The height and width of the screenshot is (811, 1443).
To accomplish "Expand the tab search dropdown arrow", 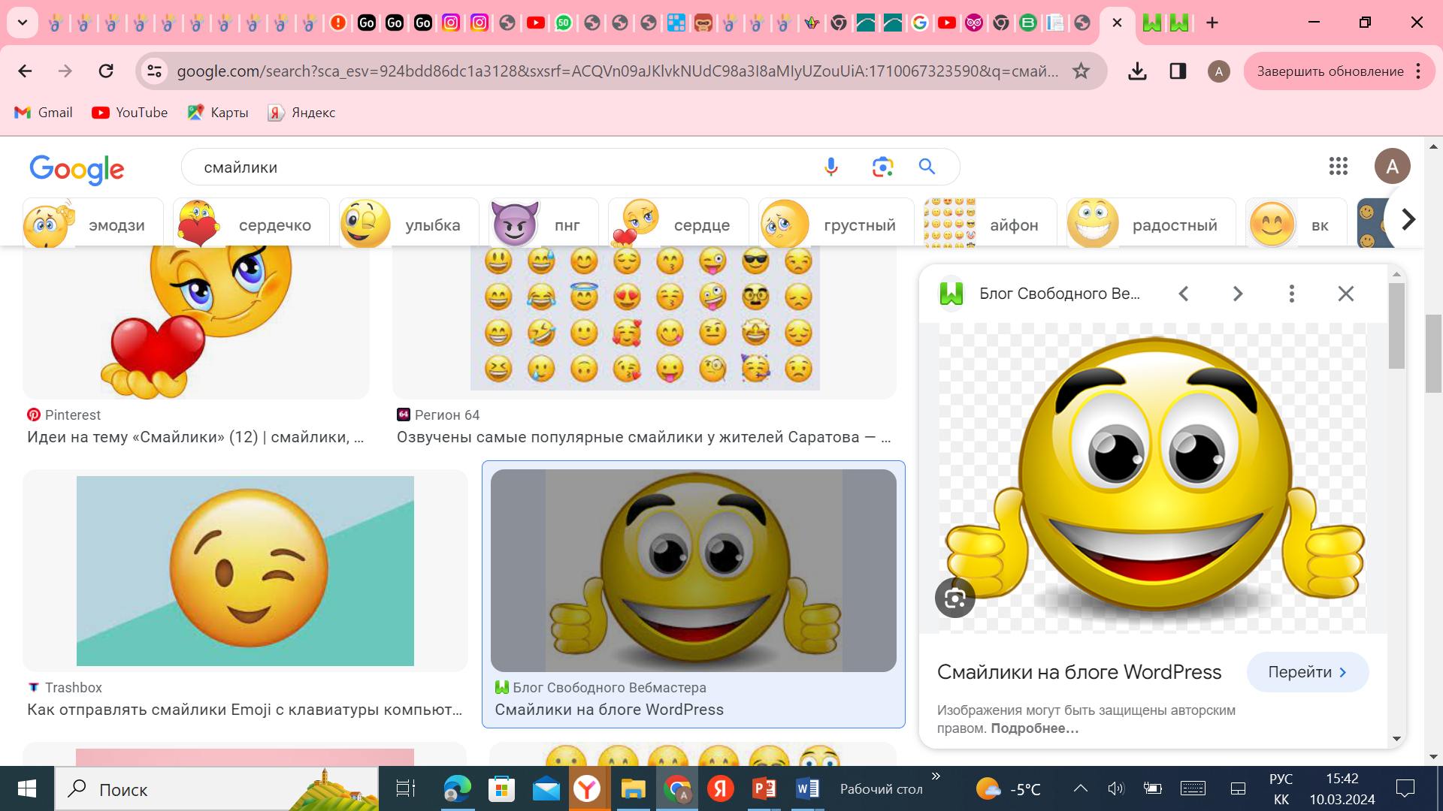I will (x=23, y=23).
